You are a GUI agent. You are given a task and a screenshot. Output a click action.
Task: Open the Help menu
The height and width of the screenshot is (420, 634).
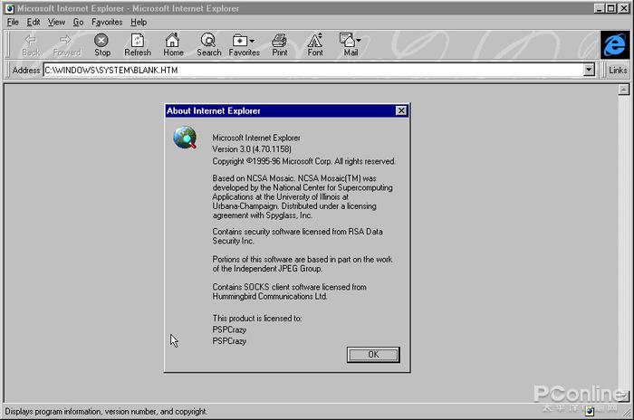139,23
